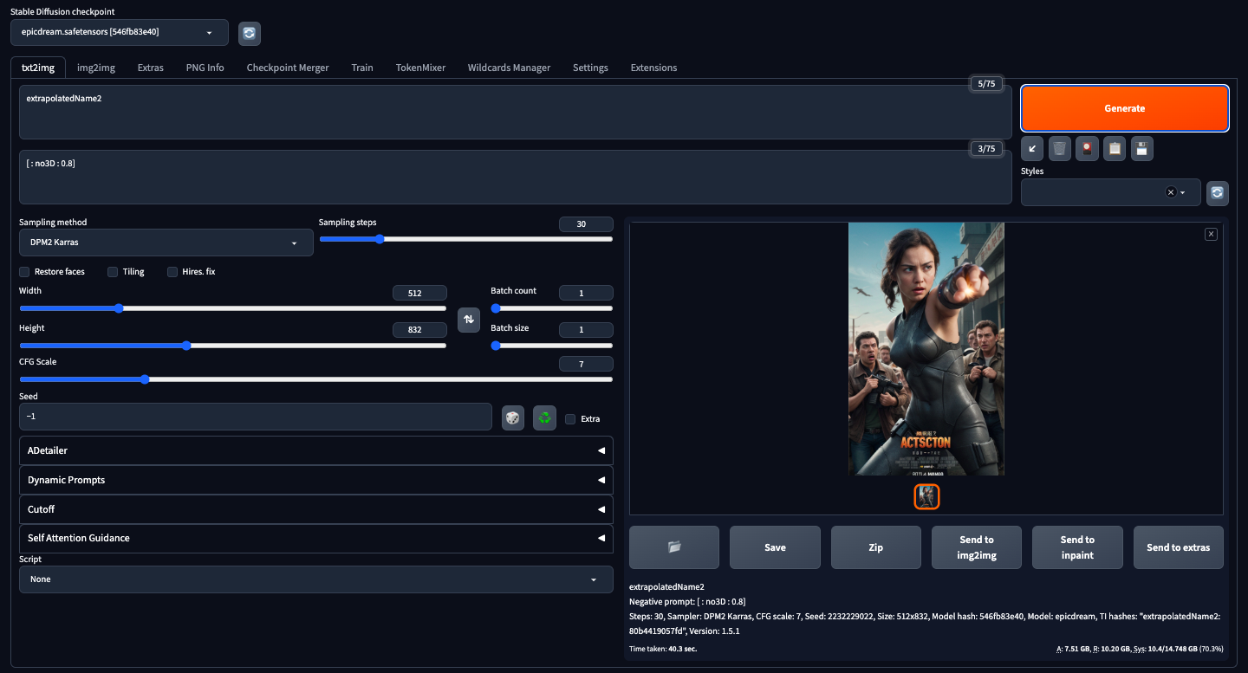
Task: Click the negative prompt text box
Action: [516, 178]
